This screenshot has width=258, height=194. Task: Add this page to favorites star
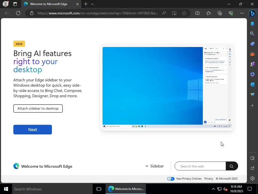184,13
